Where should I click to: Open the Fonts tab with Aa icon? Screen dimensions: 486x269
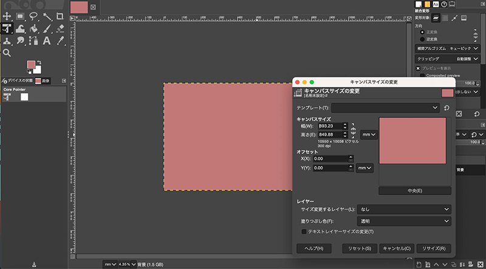tap(436, 4)
